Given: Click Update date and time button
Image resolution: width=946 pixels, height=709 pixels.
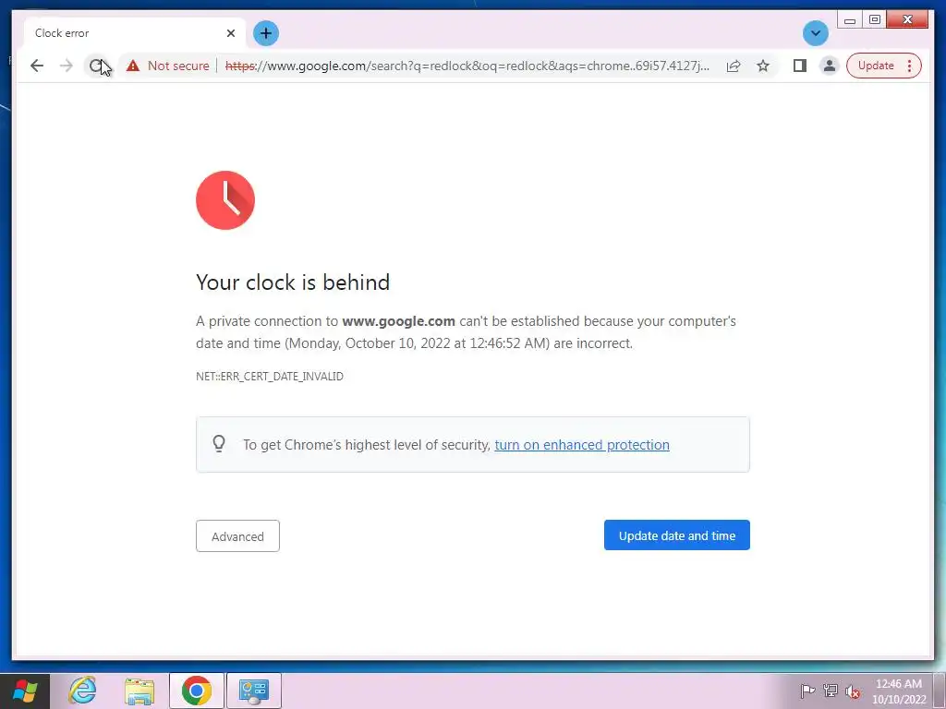Looking at the screenshot, I should click(x=677, y=535).
